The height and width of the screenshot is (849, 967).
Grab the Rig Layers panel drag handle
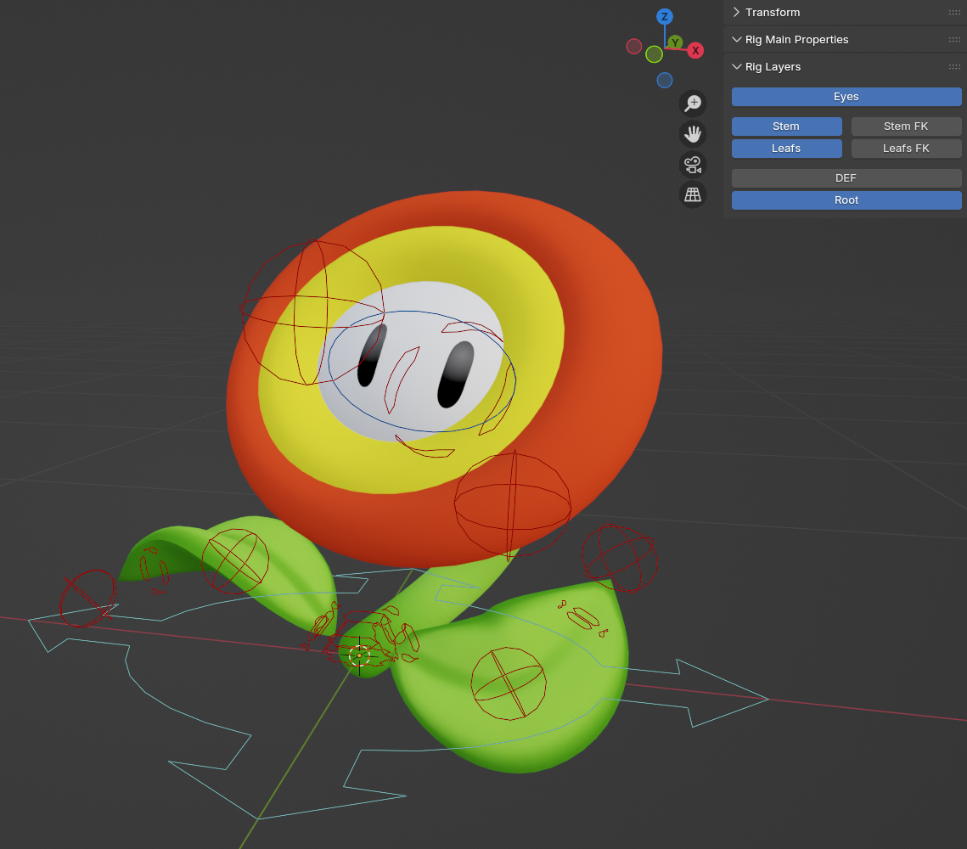[954, 66]
